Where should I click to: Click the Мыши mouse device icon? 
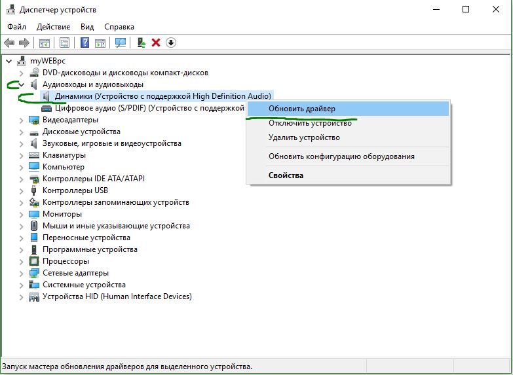34,226
